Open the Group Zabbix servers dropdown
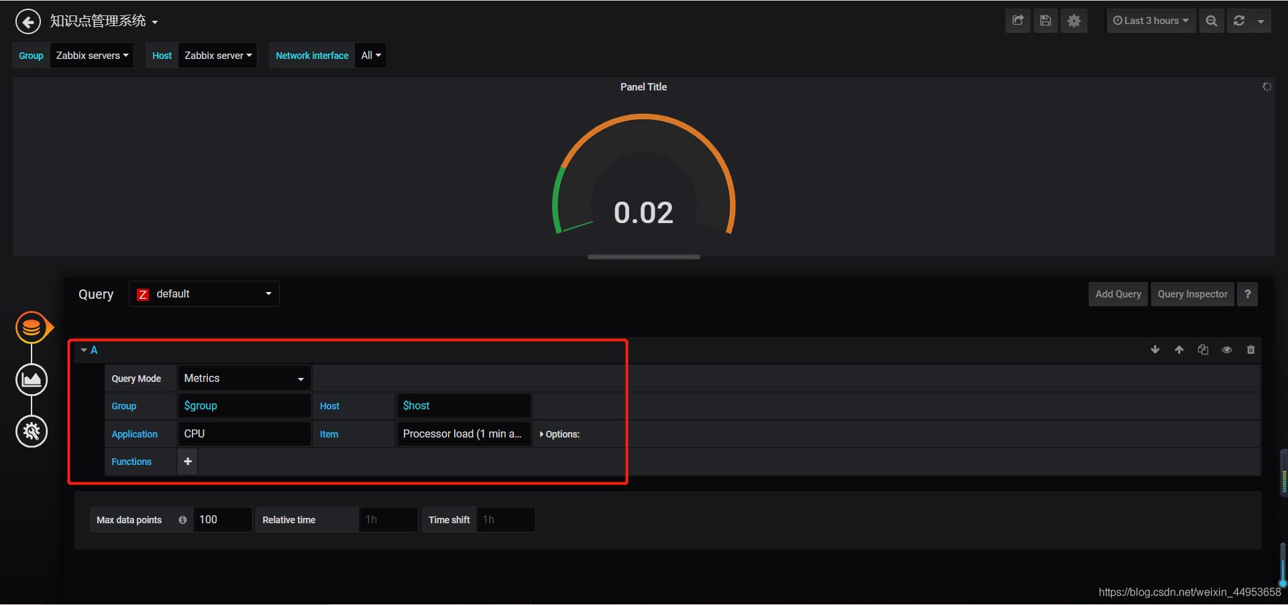Screen dimensions: 1288x605 click(92, 56)
